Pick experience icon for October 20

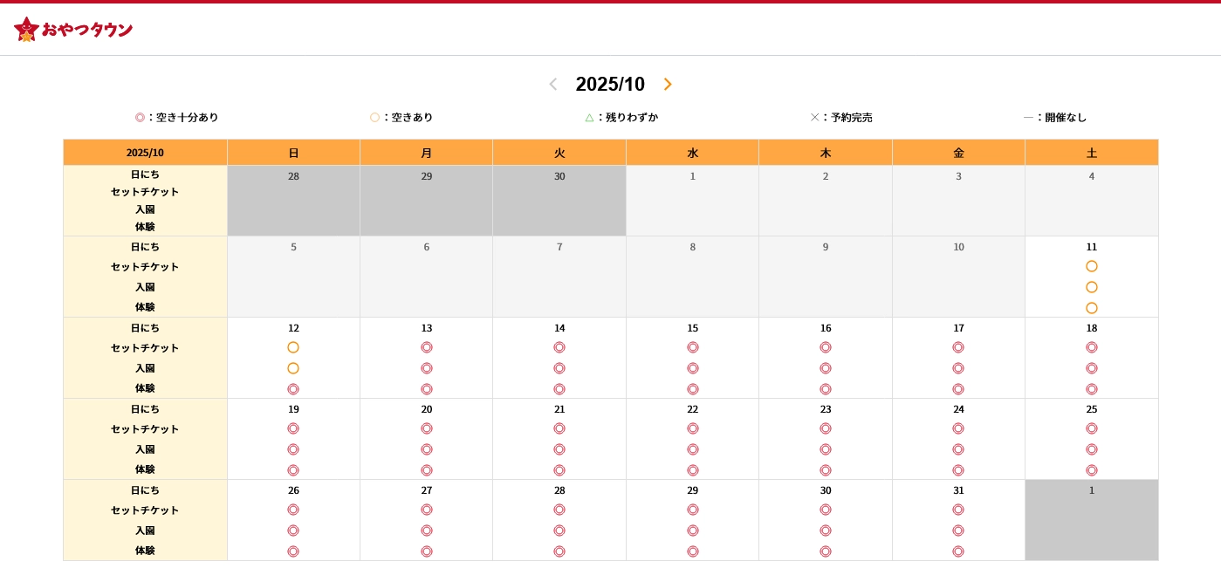[427, 470]
